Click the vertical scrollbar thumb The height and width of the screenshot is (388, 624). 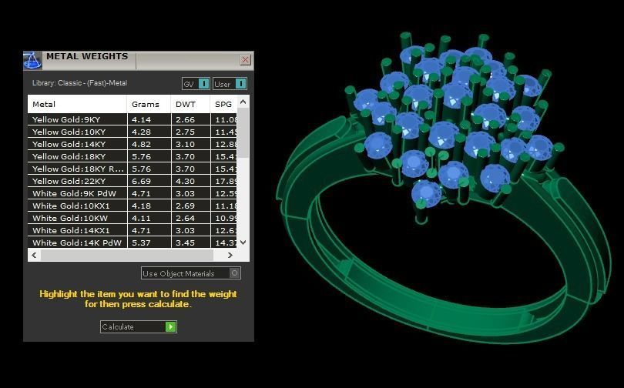pos(243,132)
